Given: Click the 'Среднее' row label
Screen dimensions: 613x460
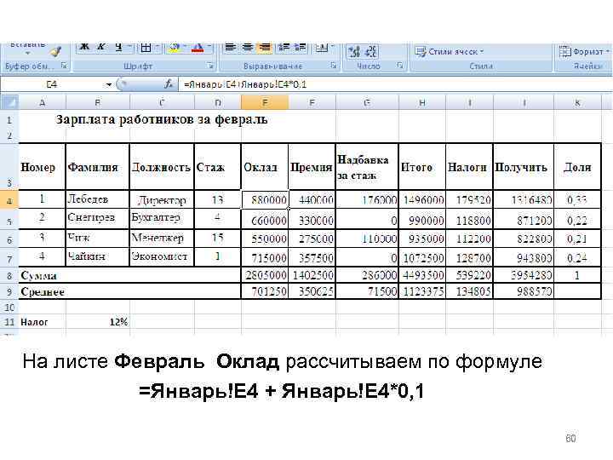Looking at the screenshot, I should tap(43, 292).
